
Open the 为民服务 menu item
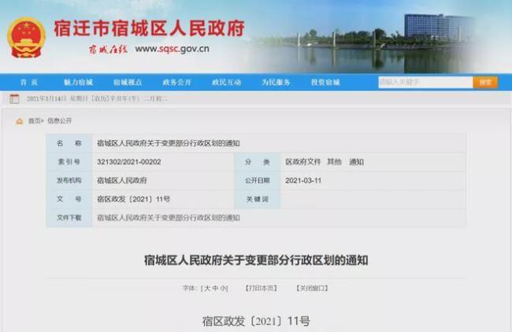click(x=276, y=82)
